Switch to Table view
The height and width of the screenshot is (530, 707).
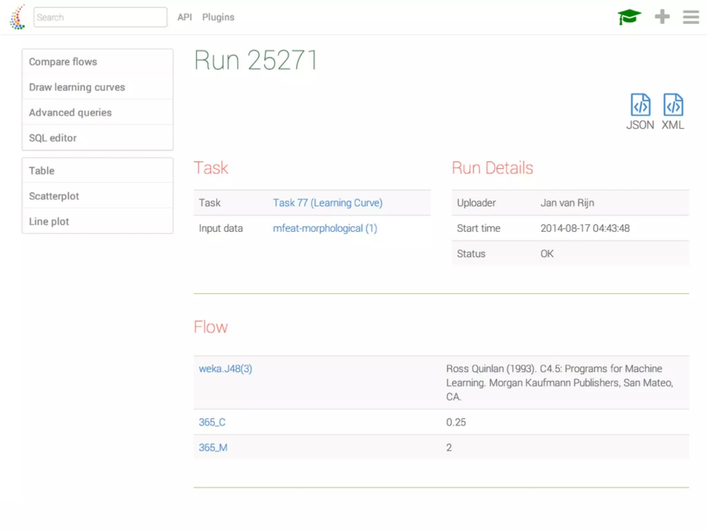pyautogui.click(x=42, y=171)
